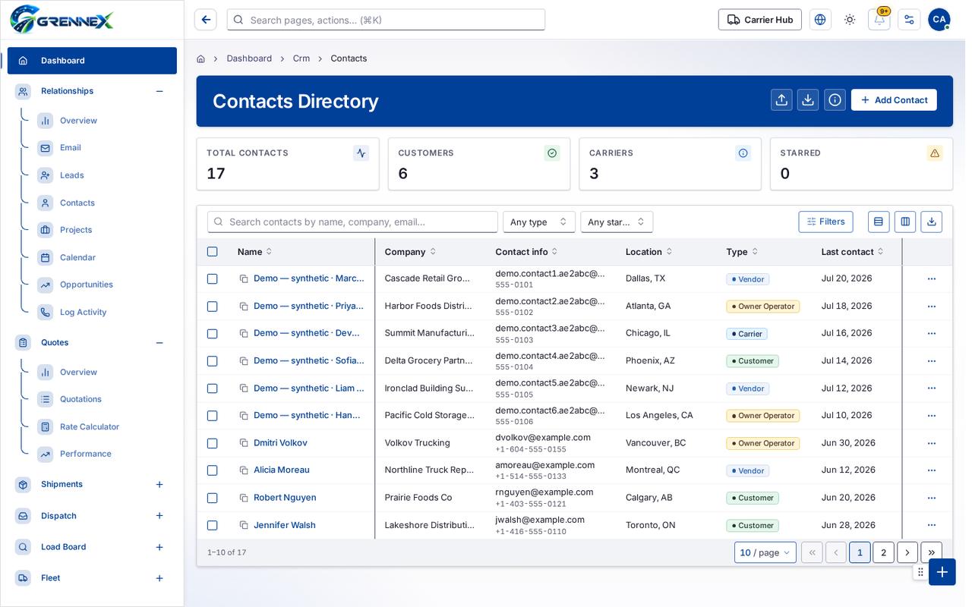Toggle the light/dark theme sun icon
This screenshot has height=607, width=972.
click(x=850, y=20)
